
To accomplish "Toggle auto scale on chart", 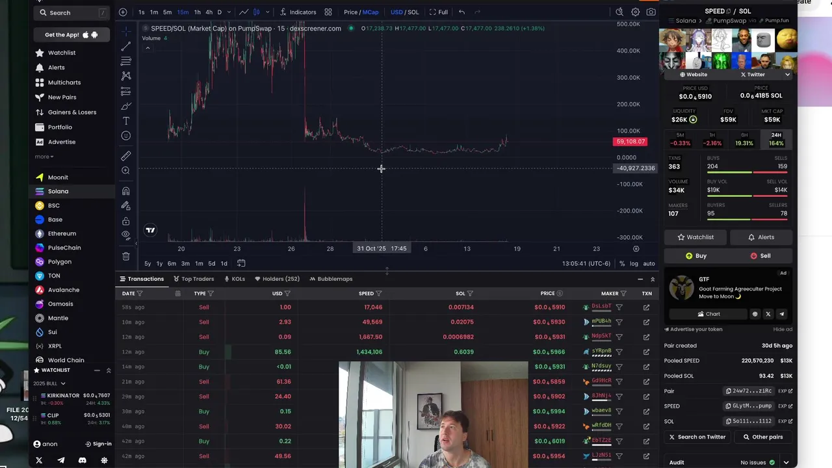I will [x=649, y=263].
